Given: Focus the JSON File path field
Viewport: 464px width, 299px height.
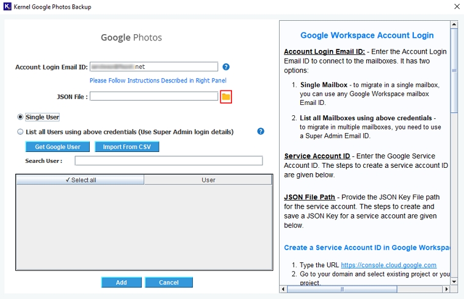Looking at the screenshot, I should point(154,96).
